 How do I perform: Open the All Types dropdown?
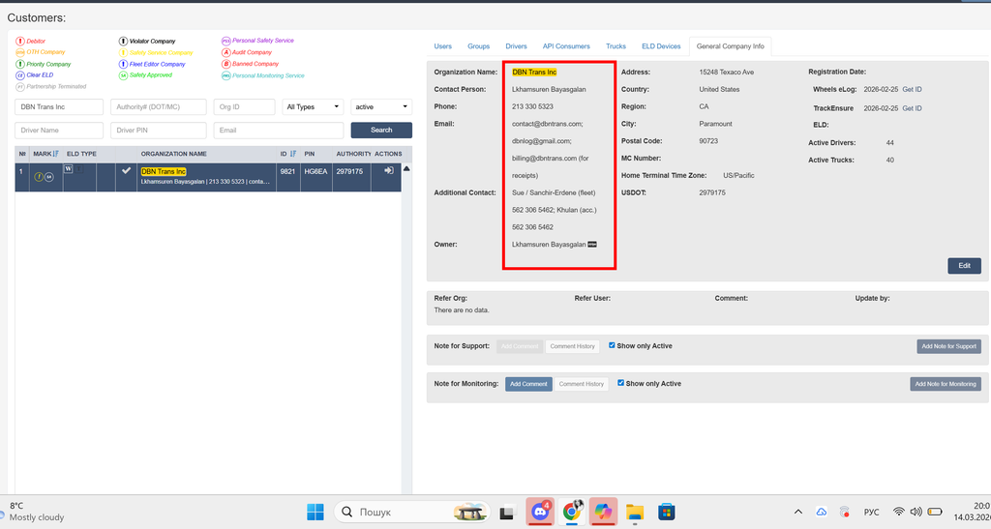[313, 106]
